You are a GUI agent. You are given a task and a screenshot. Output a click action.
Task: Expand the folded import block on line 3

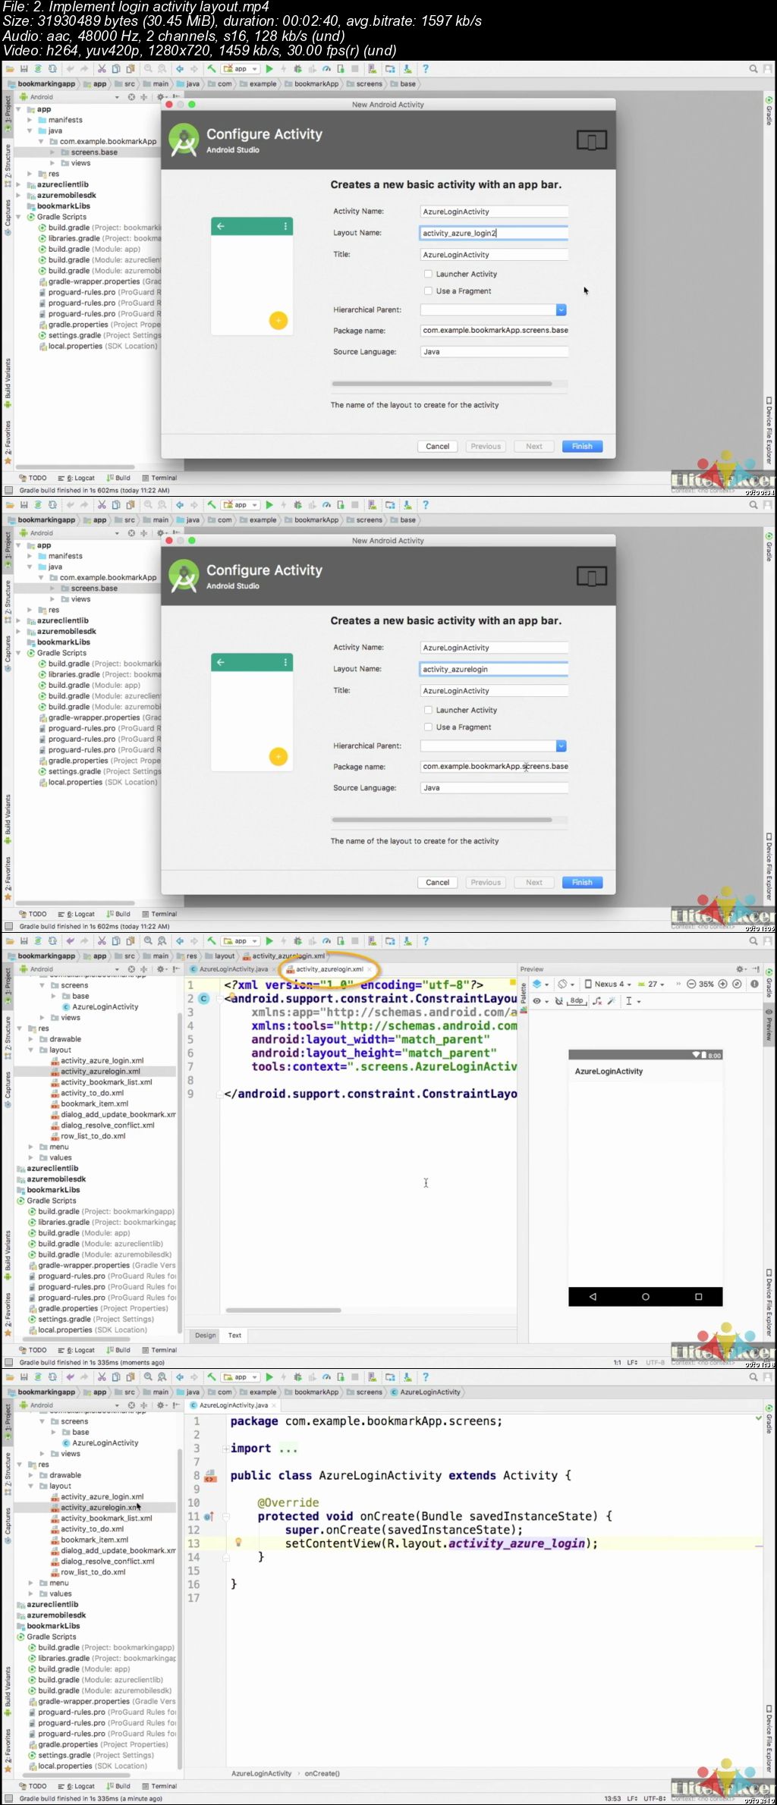tap(225, 1449)
